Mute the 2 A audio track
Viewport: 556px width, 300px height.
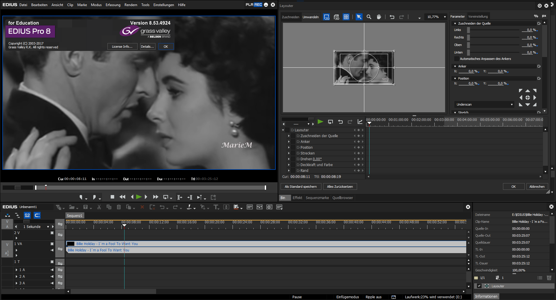tap(52, 277)
